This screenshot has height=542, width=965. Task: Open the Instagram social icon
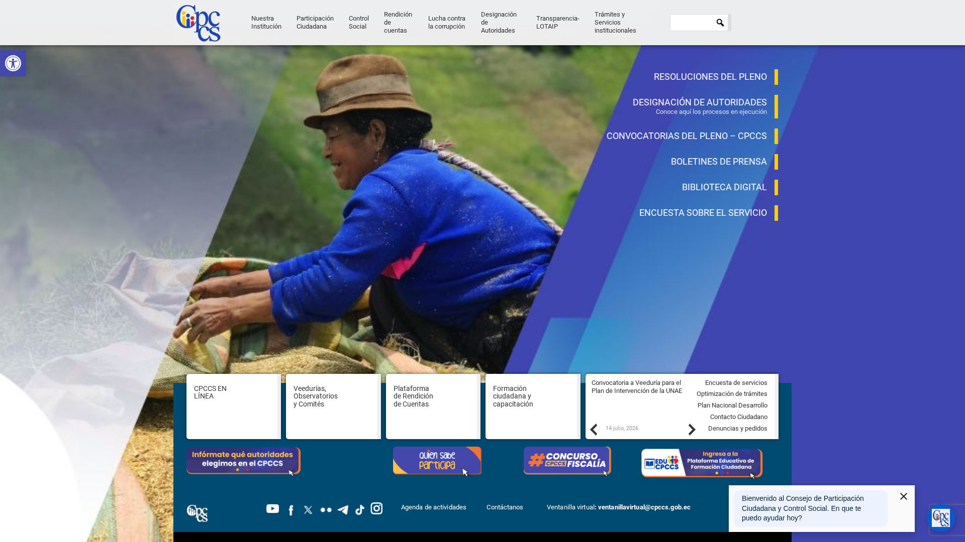click(376, 508)
